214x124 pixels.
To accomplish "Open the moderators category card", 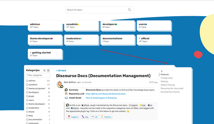I will point(81,40).
